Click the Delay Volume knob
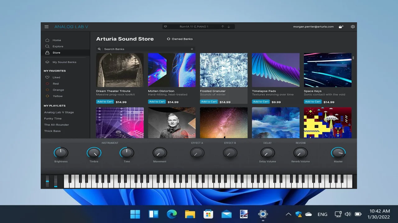Viewport: 398px width, 223px height. click(x=267, y=153)
